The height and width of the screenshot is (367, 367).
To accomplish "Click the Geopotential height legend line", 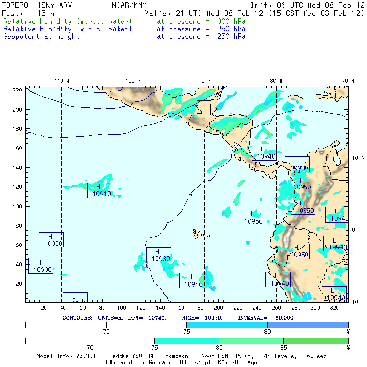I will (x=124, y=37).
